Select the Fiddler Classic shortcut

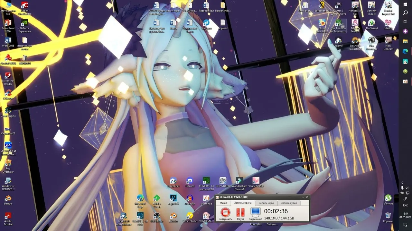157,202
